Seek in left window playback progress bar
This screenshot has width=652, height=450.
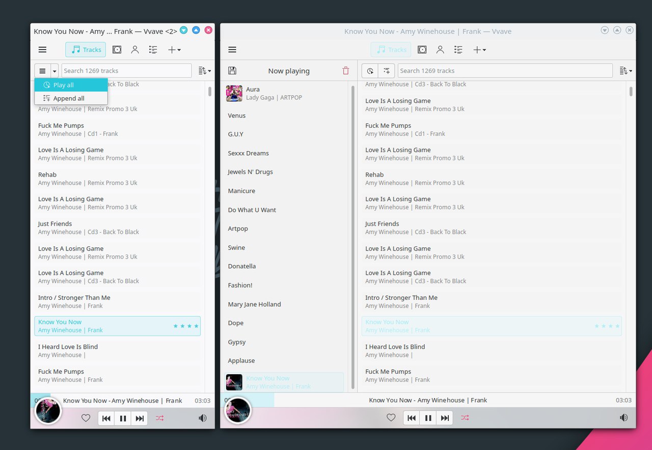coord(122,400)
